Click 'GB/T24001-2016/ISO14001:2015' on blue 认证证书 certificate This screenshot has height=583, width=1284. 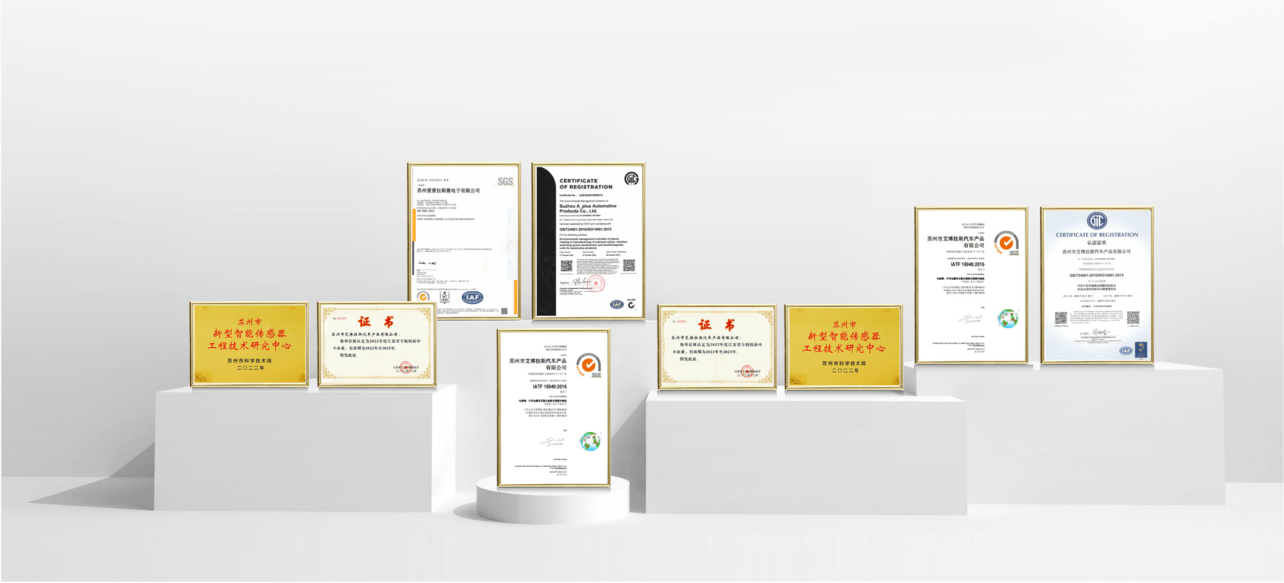tap(1097, 275)
